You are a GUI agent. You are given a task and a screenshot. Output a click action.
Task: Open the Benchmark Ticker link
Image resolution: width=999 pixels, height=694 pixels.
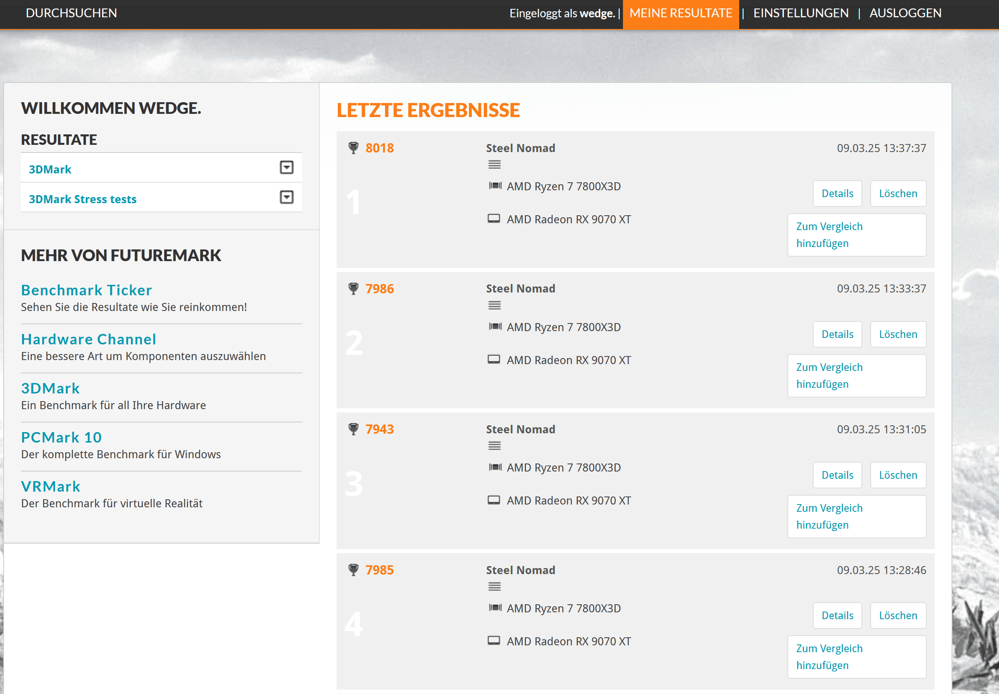point(86,290)
